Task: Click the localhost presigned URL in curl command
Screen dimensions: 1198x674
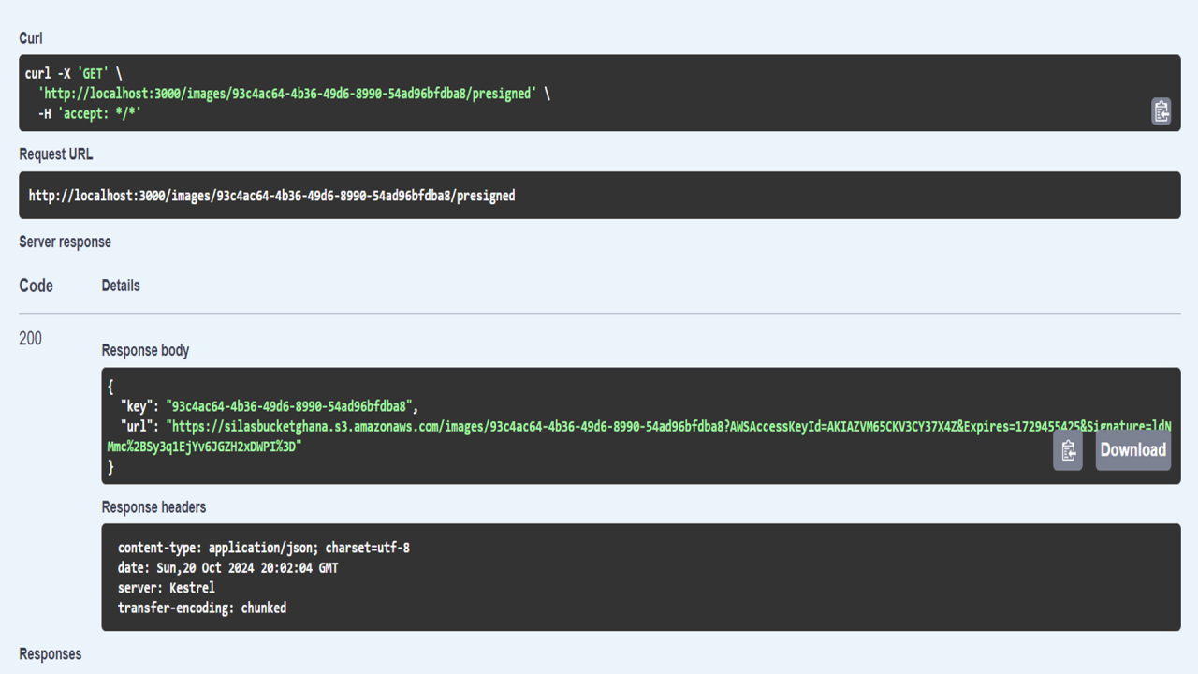Action: coord(287,94)
